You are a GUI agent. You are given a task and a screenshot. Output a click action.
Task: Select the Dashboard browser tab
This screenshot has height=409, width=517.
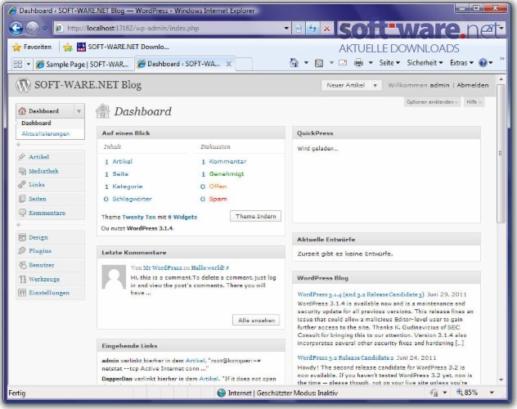point(181,64)
